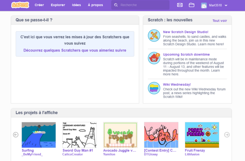Viewport: 245px width, 161px height.
Task: Click the [Contest Entry] C... title
Action: (x=160, y=150)
